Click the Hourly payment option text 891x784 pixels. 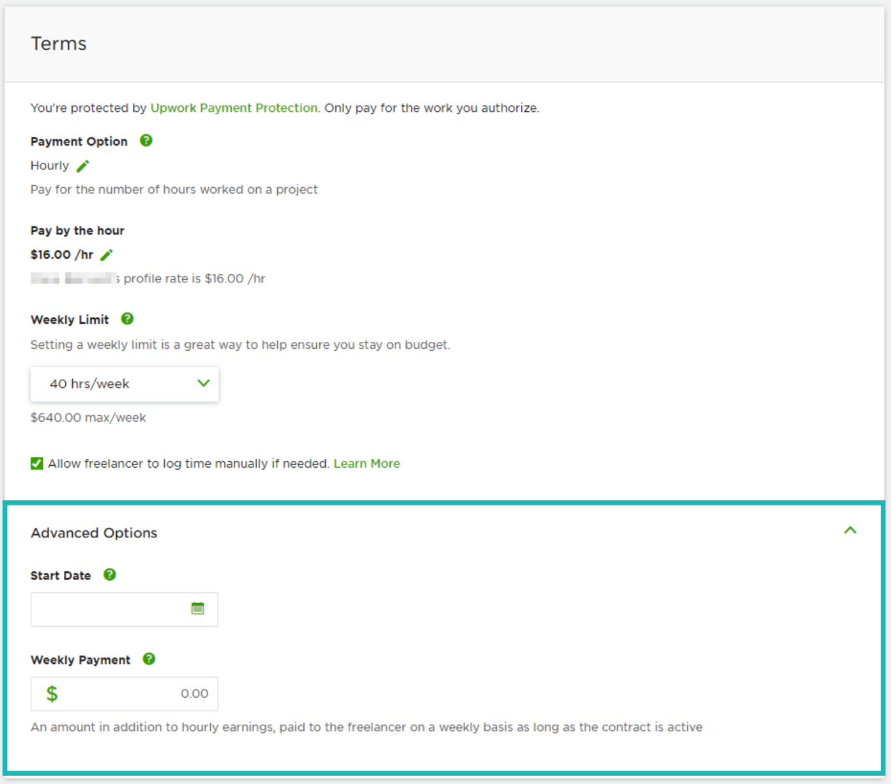pos(50,166)
